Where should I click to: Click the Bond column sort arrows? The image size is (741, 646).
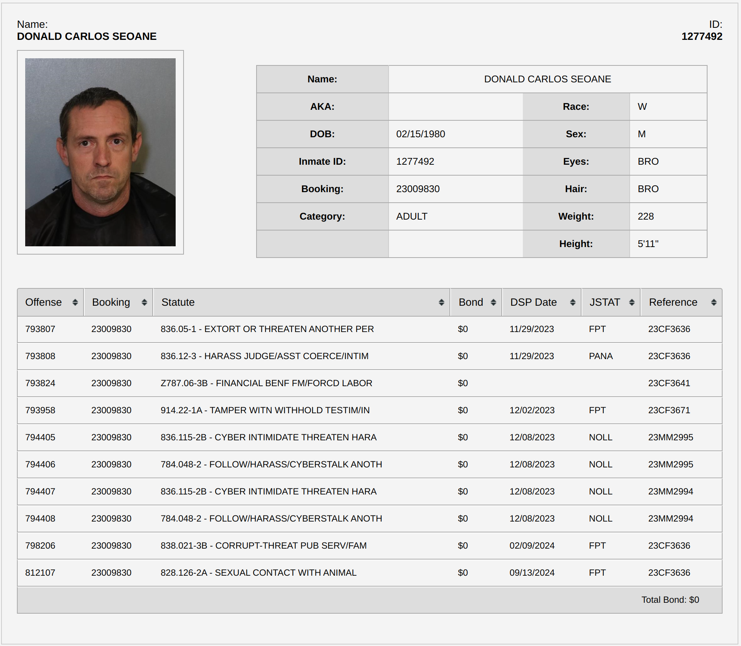[493, 302]
